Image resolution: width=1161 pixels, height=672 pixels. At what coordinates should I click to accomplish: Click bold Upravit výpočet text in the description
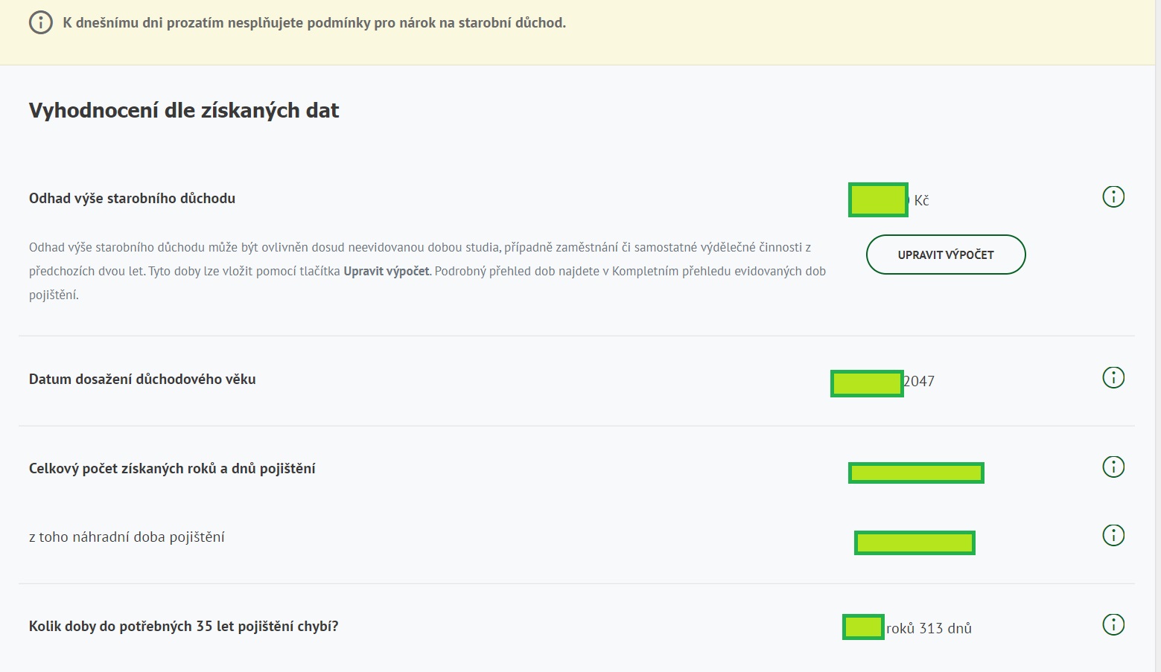386,272
